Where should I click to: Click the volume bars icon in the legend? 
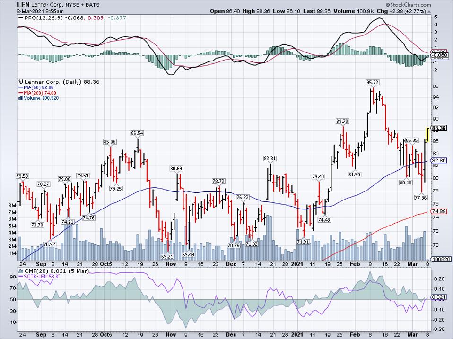click(x=21, y=98)
